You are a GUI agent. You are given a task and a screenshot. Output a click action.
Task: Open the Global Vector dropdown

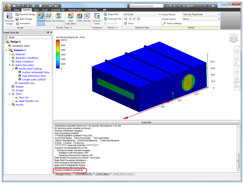[x=201, y=19]
